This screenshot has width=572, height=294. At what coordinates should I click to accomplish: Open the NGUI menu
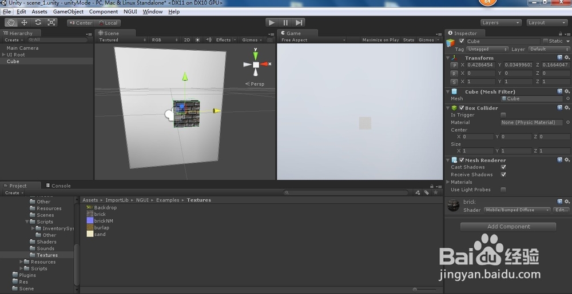(x=130, y=11)
